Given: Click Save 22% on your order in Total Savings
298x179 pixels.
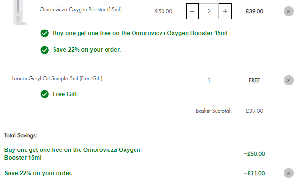Looking at the screenshot, I should (x=39, y=173).
